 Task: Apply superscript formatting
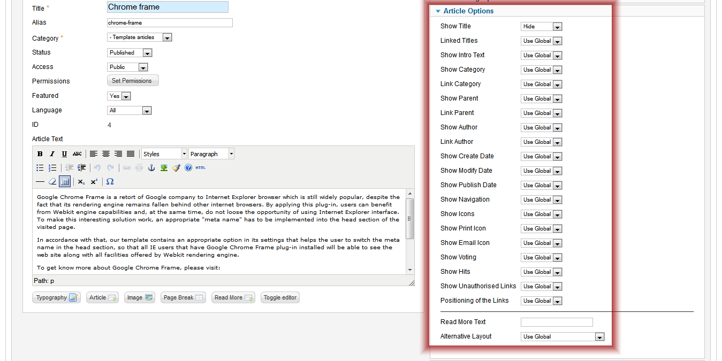pos(94,182)
